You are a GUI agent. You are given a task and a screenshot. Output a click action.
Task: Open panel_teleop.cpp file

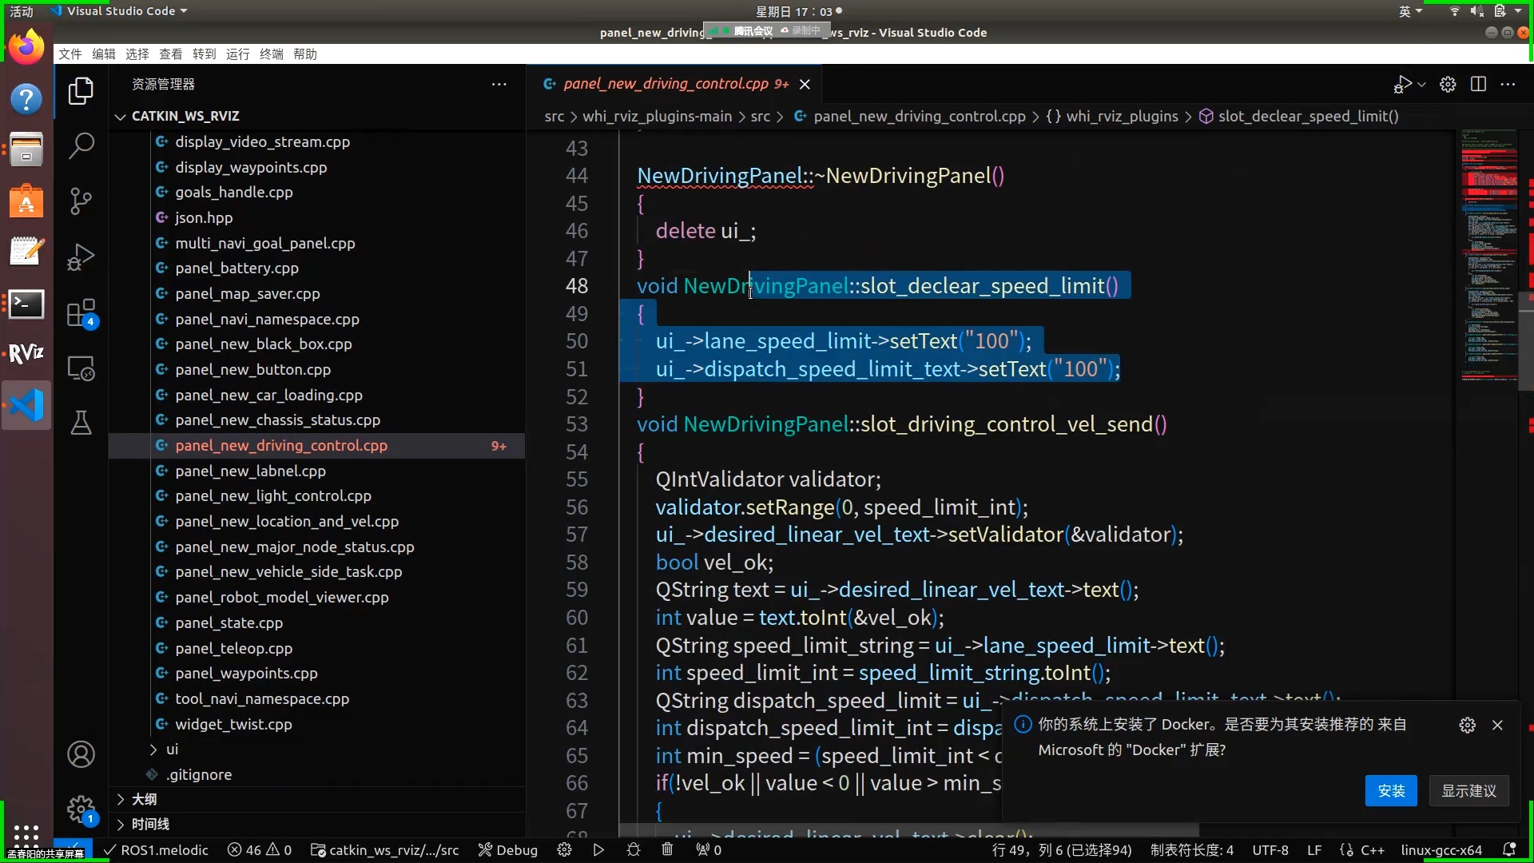pyautogui.click(x=233, y=648)
